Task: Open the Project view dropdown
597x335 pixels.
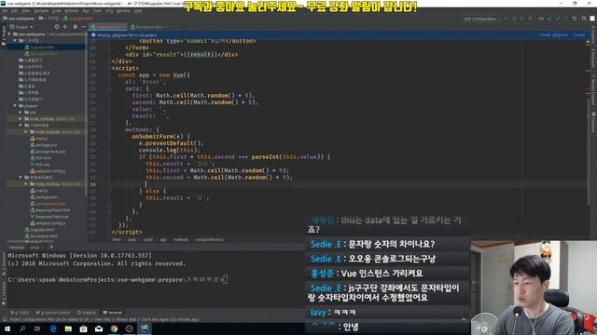Action: (x=21, y=27)
